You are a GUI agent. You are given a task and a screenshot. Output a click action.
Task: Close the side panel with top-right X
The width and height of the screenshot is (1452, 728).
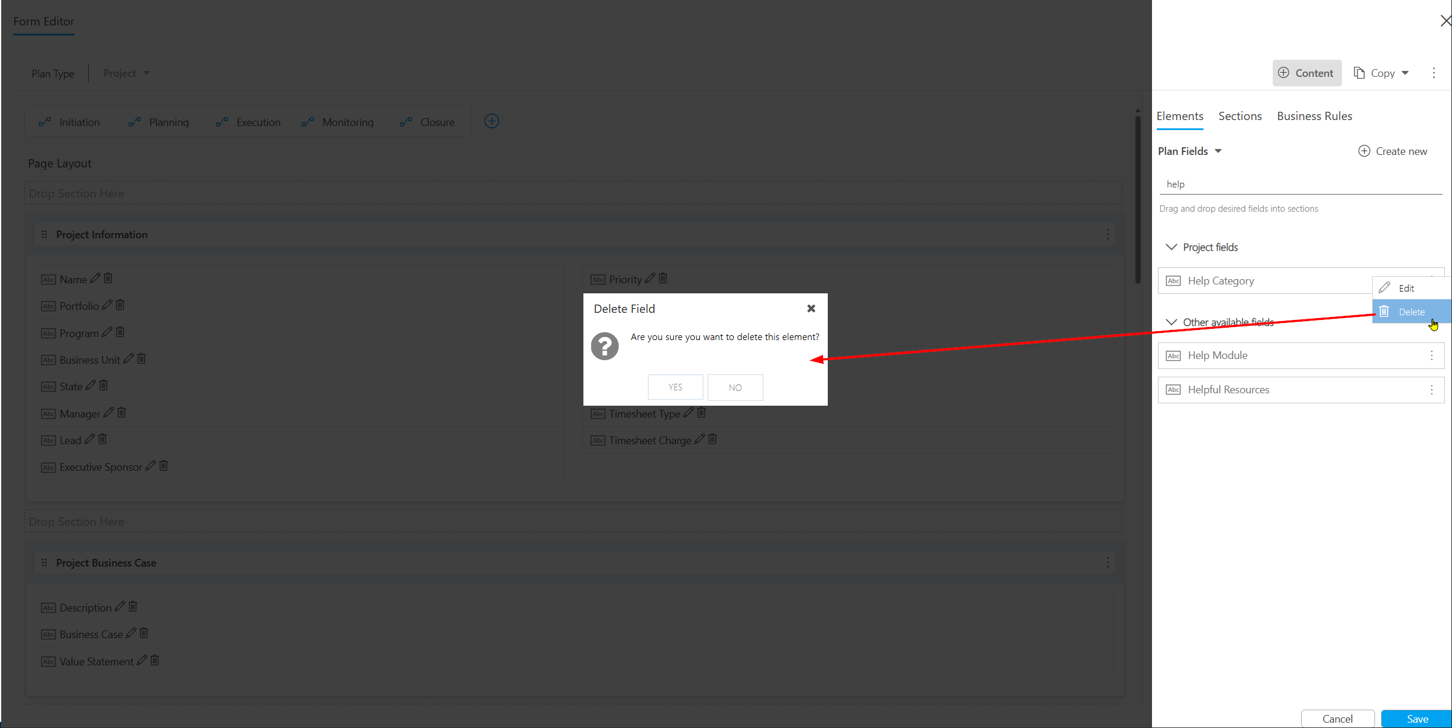click(1445, 21)
